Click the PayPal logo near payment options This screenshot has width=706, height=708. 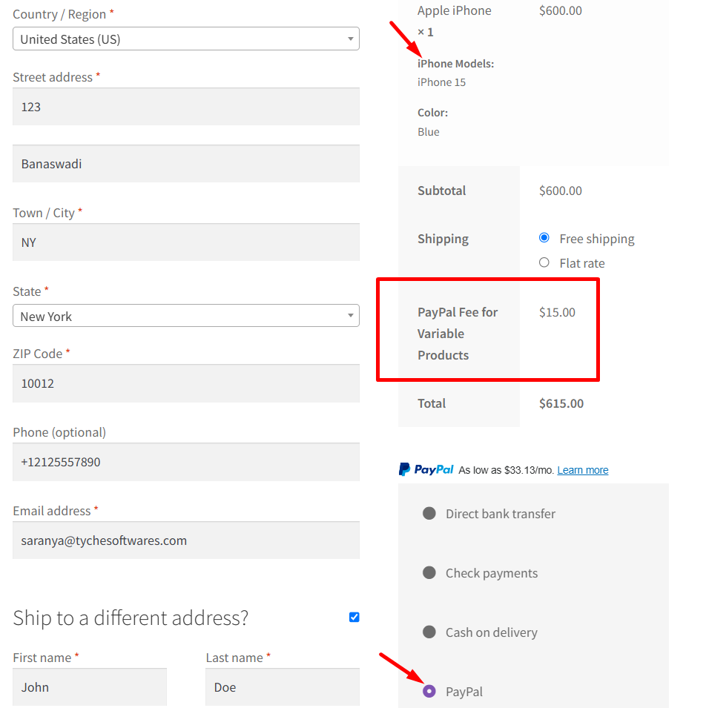[x=425, y=469]
